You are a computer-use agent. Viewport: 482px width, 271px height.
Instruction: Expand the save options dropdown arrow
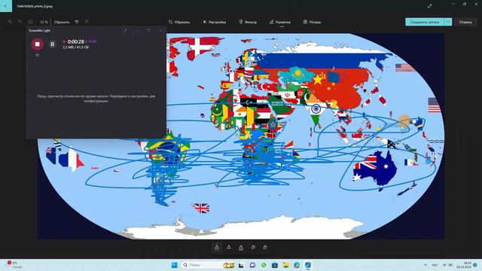448,22
